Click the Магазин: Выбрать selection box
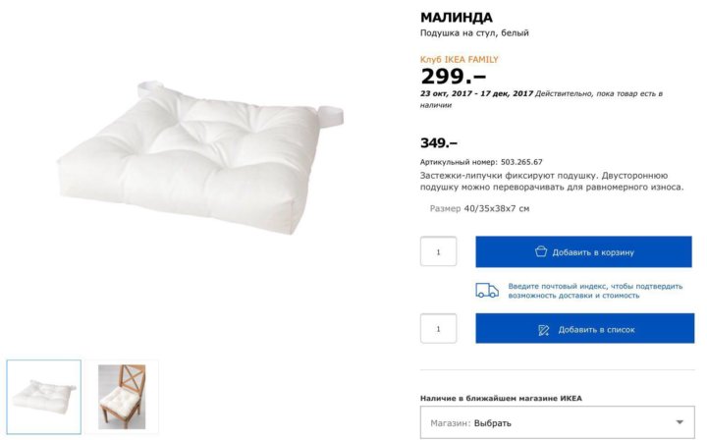Viewport: 707px width, 440px height. click(x=558, y=422)
